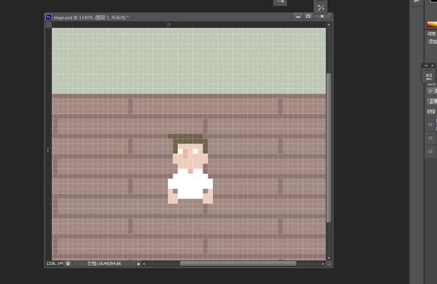Open the 3D properties panel icon
Screen dimensions: 437x284
(x=429, y=76)
